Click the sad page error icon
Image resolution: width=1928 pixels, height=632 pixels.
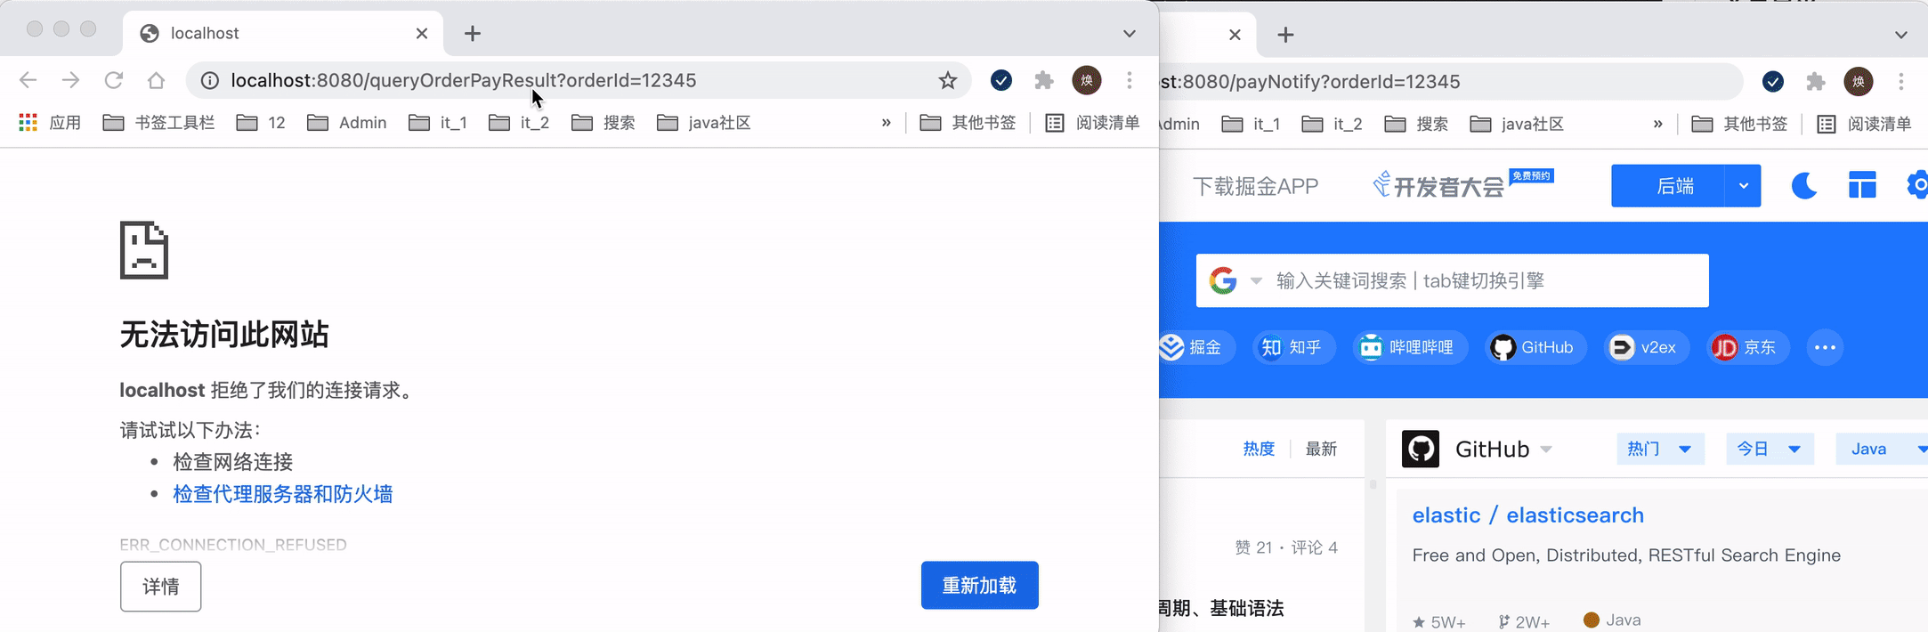click(144, 250)
